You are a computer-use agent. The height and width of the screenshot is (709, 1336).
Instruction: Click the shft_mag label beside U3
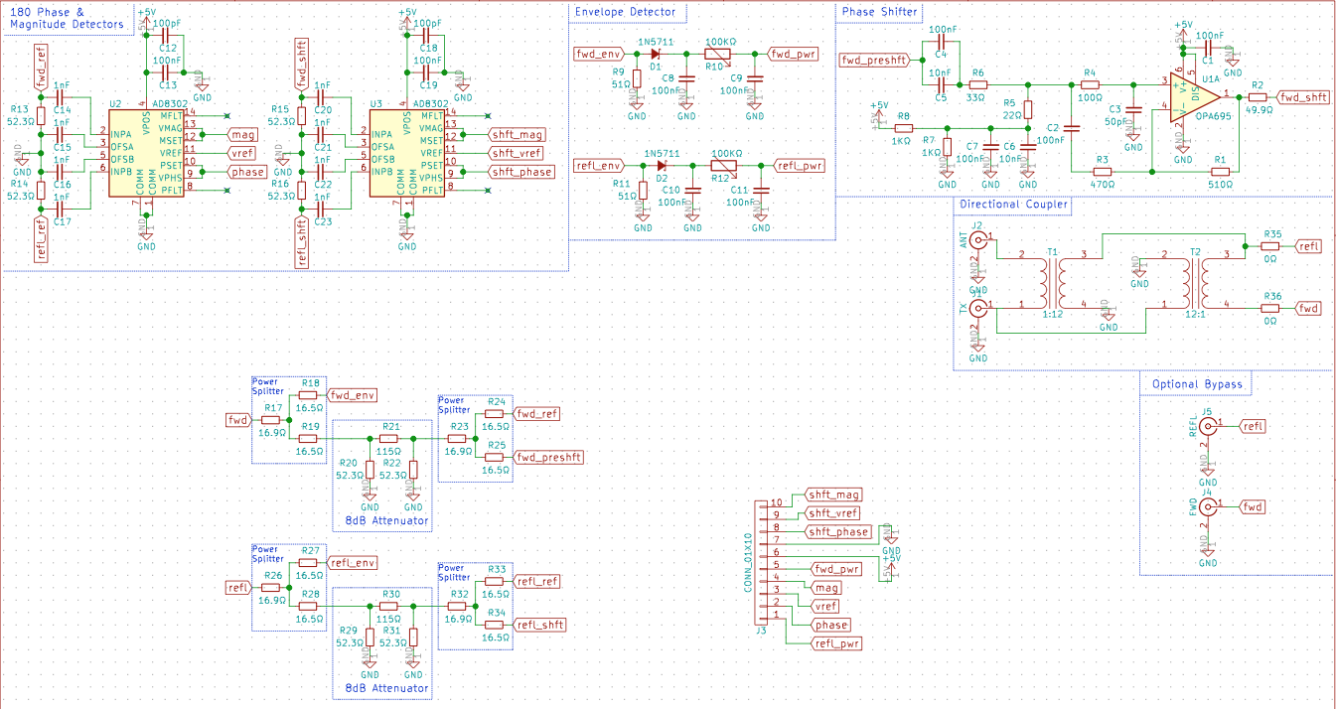click(517, 134)
